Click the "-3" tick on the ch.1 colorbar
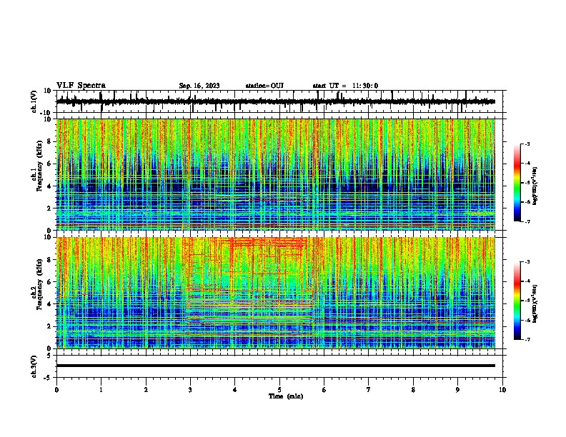 pyautogui.click(x=527, y=144)
